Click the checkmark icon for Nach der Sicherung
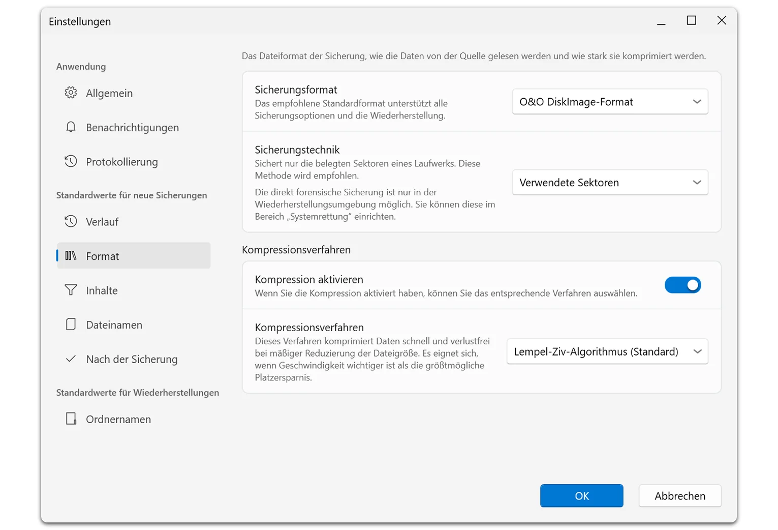 [71, 359]
